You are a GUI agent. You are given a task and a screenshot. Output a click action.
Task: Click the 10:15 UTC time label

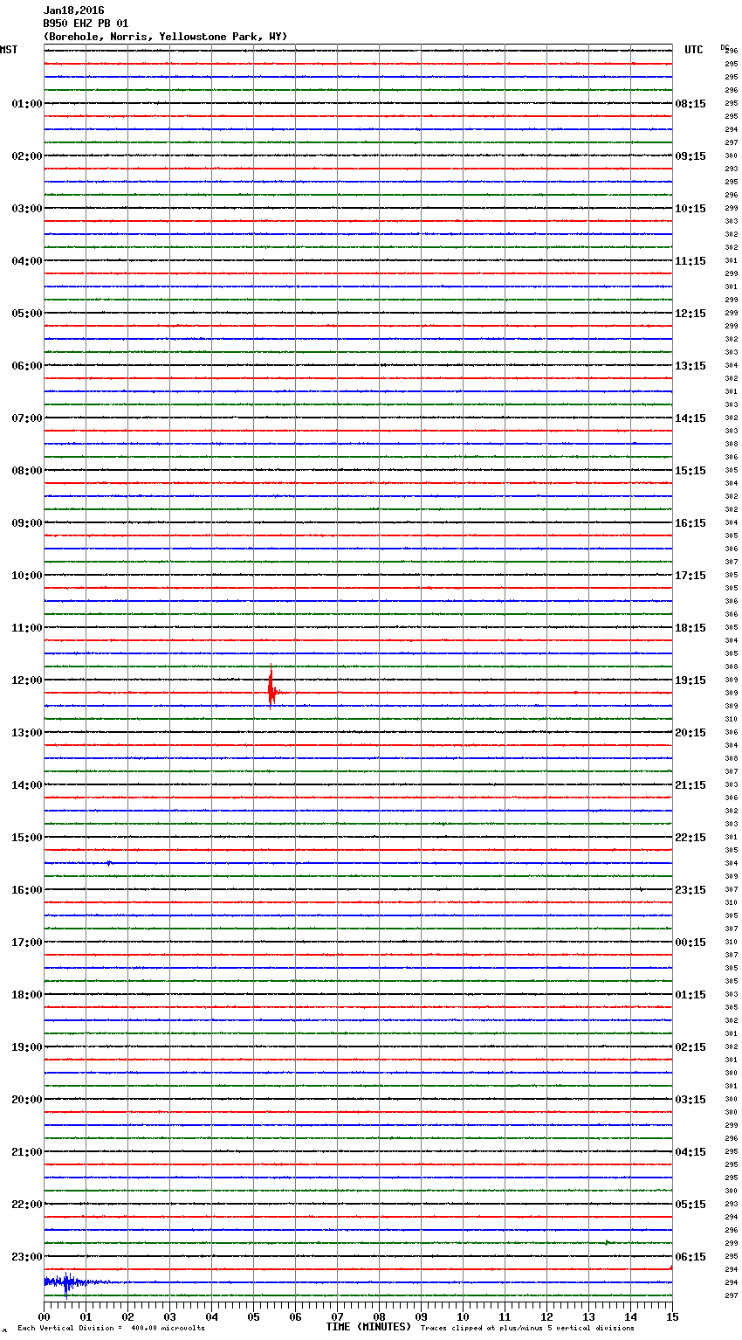pos(690,209)
